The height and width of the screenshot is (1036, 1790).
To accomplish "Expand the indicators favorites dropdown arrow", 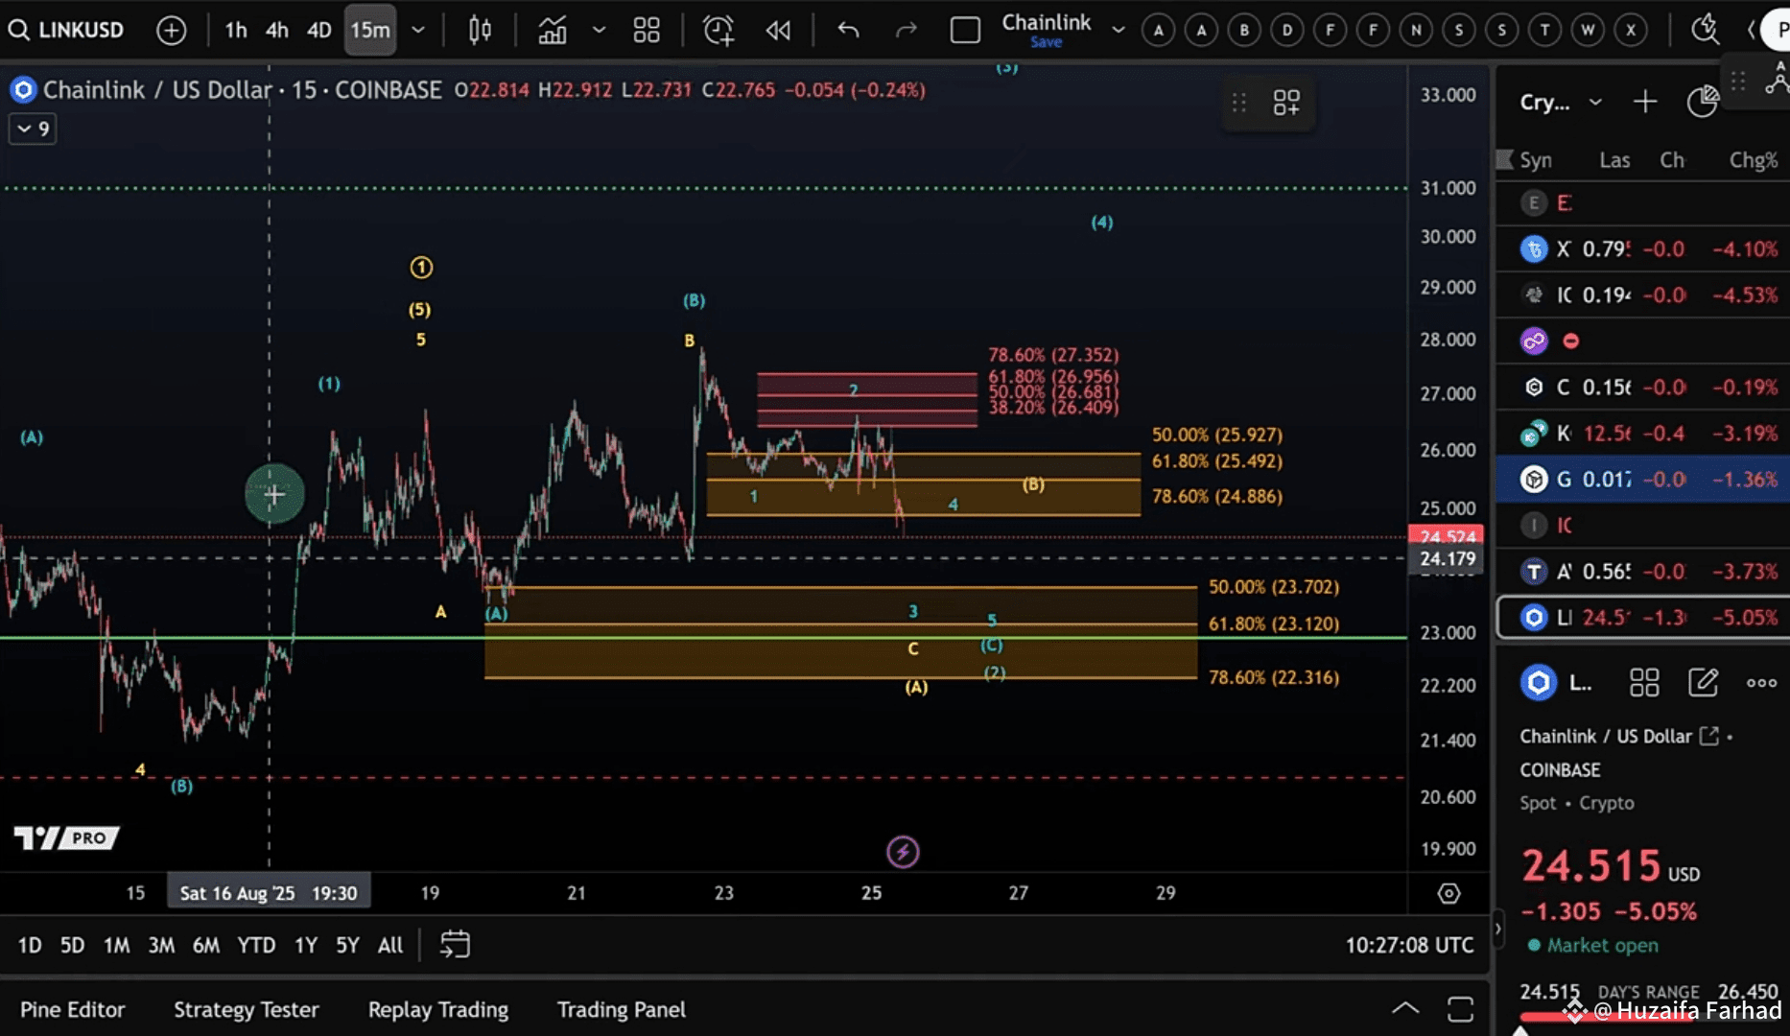I will point(599,30).
